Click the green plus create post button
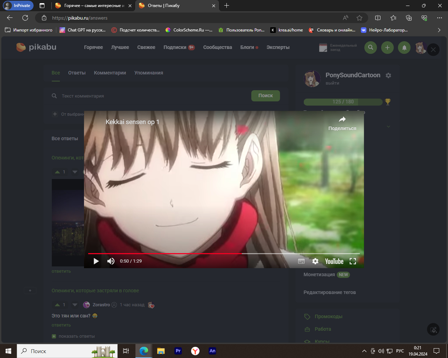Viewport: 448px width, 358px height. tap(387, 48)
